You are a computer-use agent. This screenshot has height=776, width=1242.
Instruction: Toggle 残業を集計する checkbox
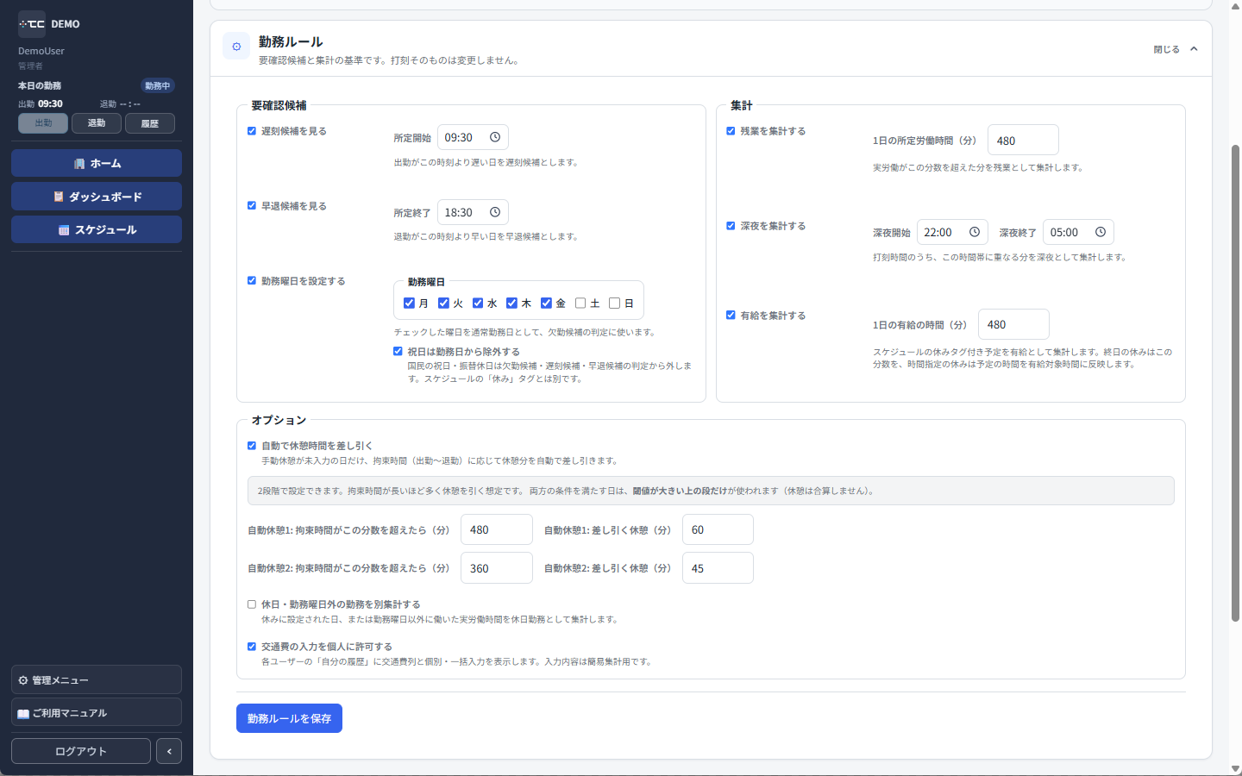click(x=731, y=131)
